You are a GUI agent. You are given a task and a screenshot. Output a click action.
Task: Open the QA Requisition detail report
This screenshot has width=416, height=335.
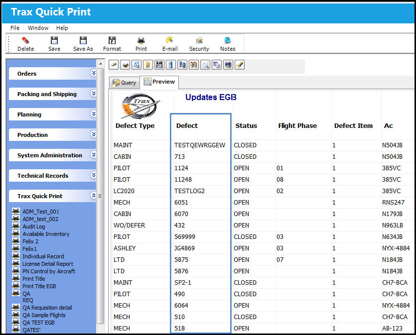(47, 308)
